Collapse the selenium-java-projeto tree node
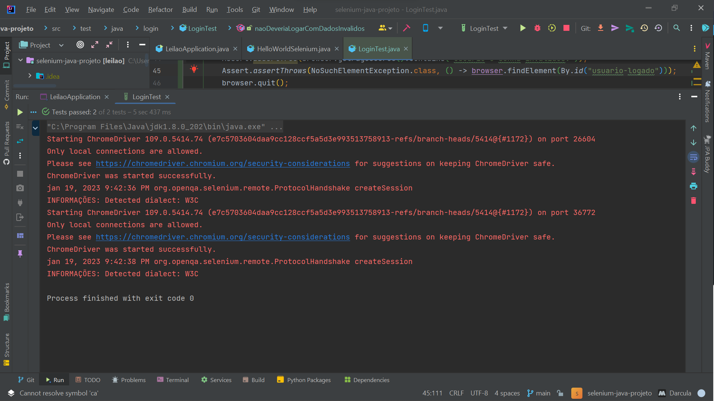The image size is (714, 401). pos(21,61)
